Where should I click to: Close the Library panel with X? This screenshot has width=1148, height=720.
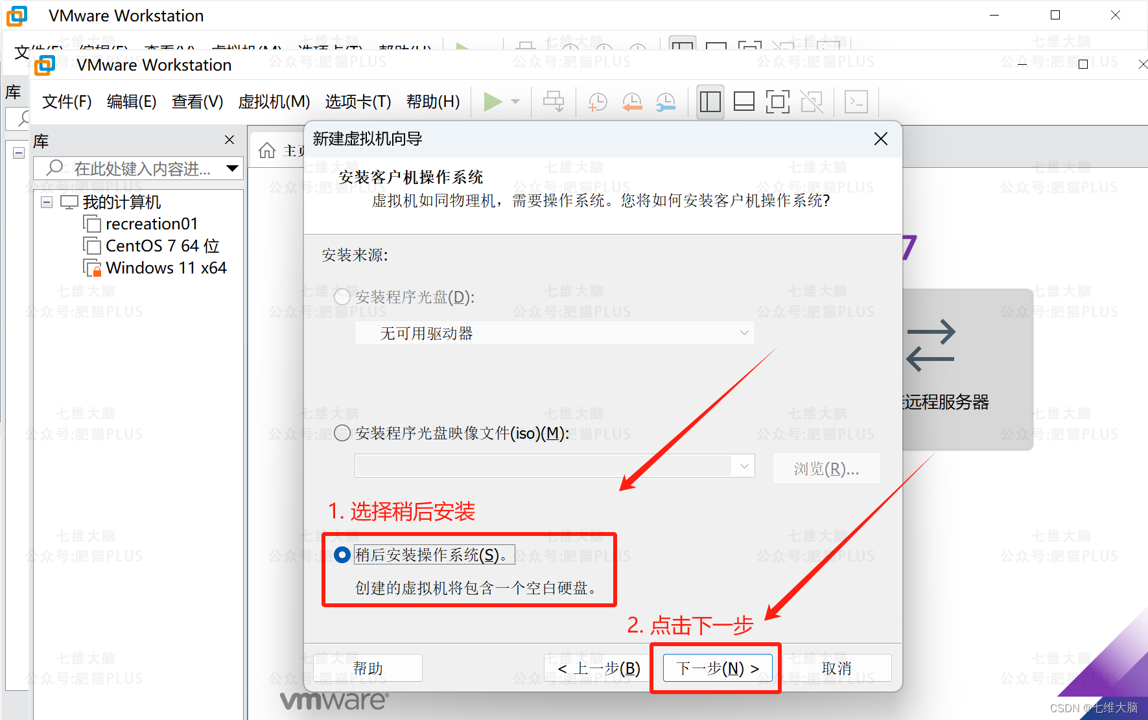click(x=229, y=139)
